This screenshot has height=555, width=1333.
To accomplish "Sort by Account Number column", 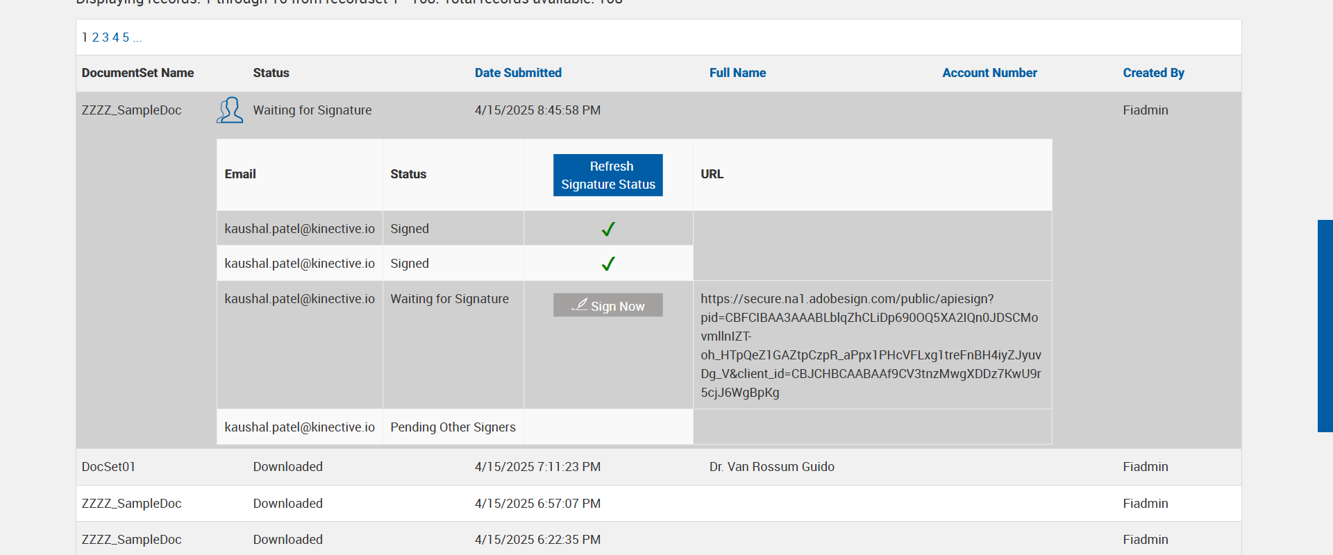I will point(989,73).
